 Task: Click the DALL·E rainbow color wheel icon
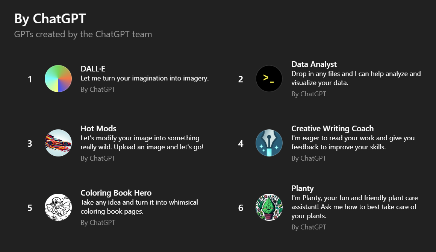tap(58, 79)
